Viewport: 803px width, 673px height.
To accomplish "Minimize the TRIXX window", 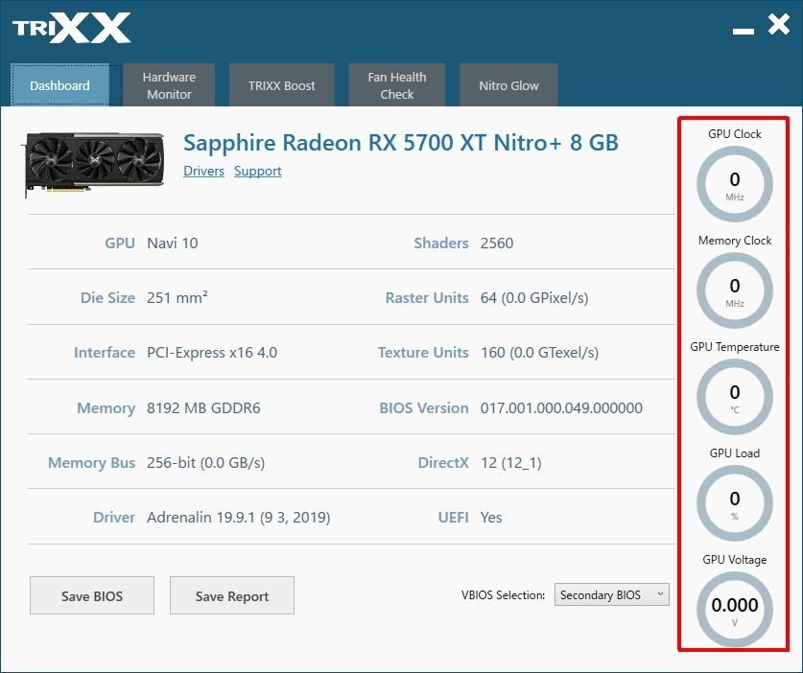I will click(x=744, y=31).
